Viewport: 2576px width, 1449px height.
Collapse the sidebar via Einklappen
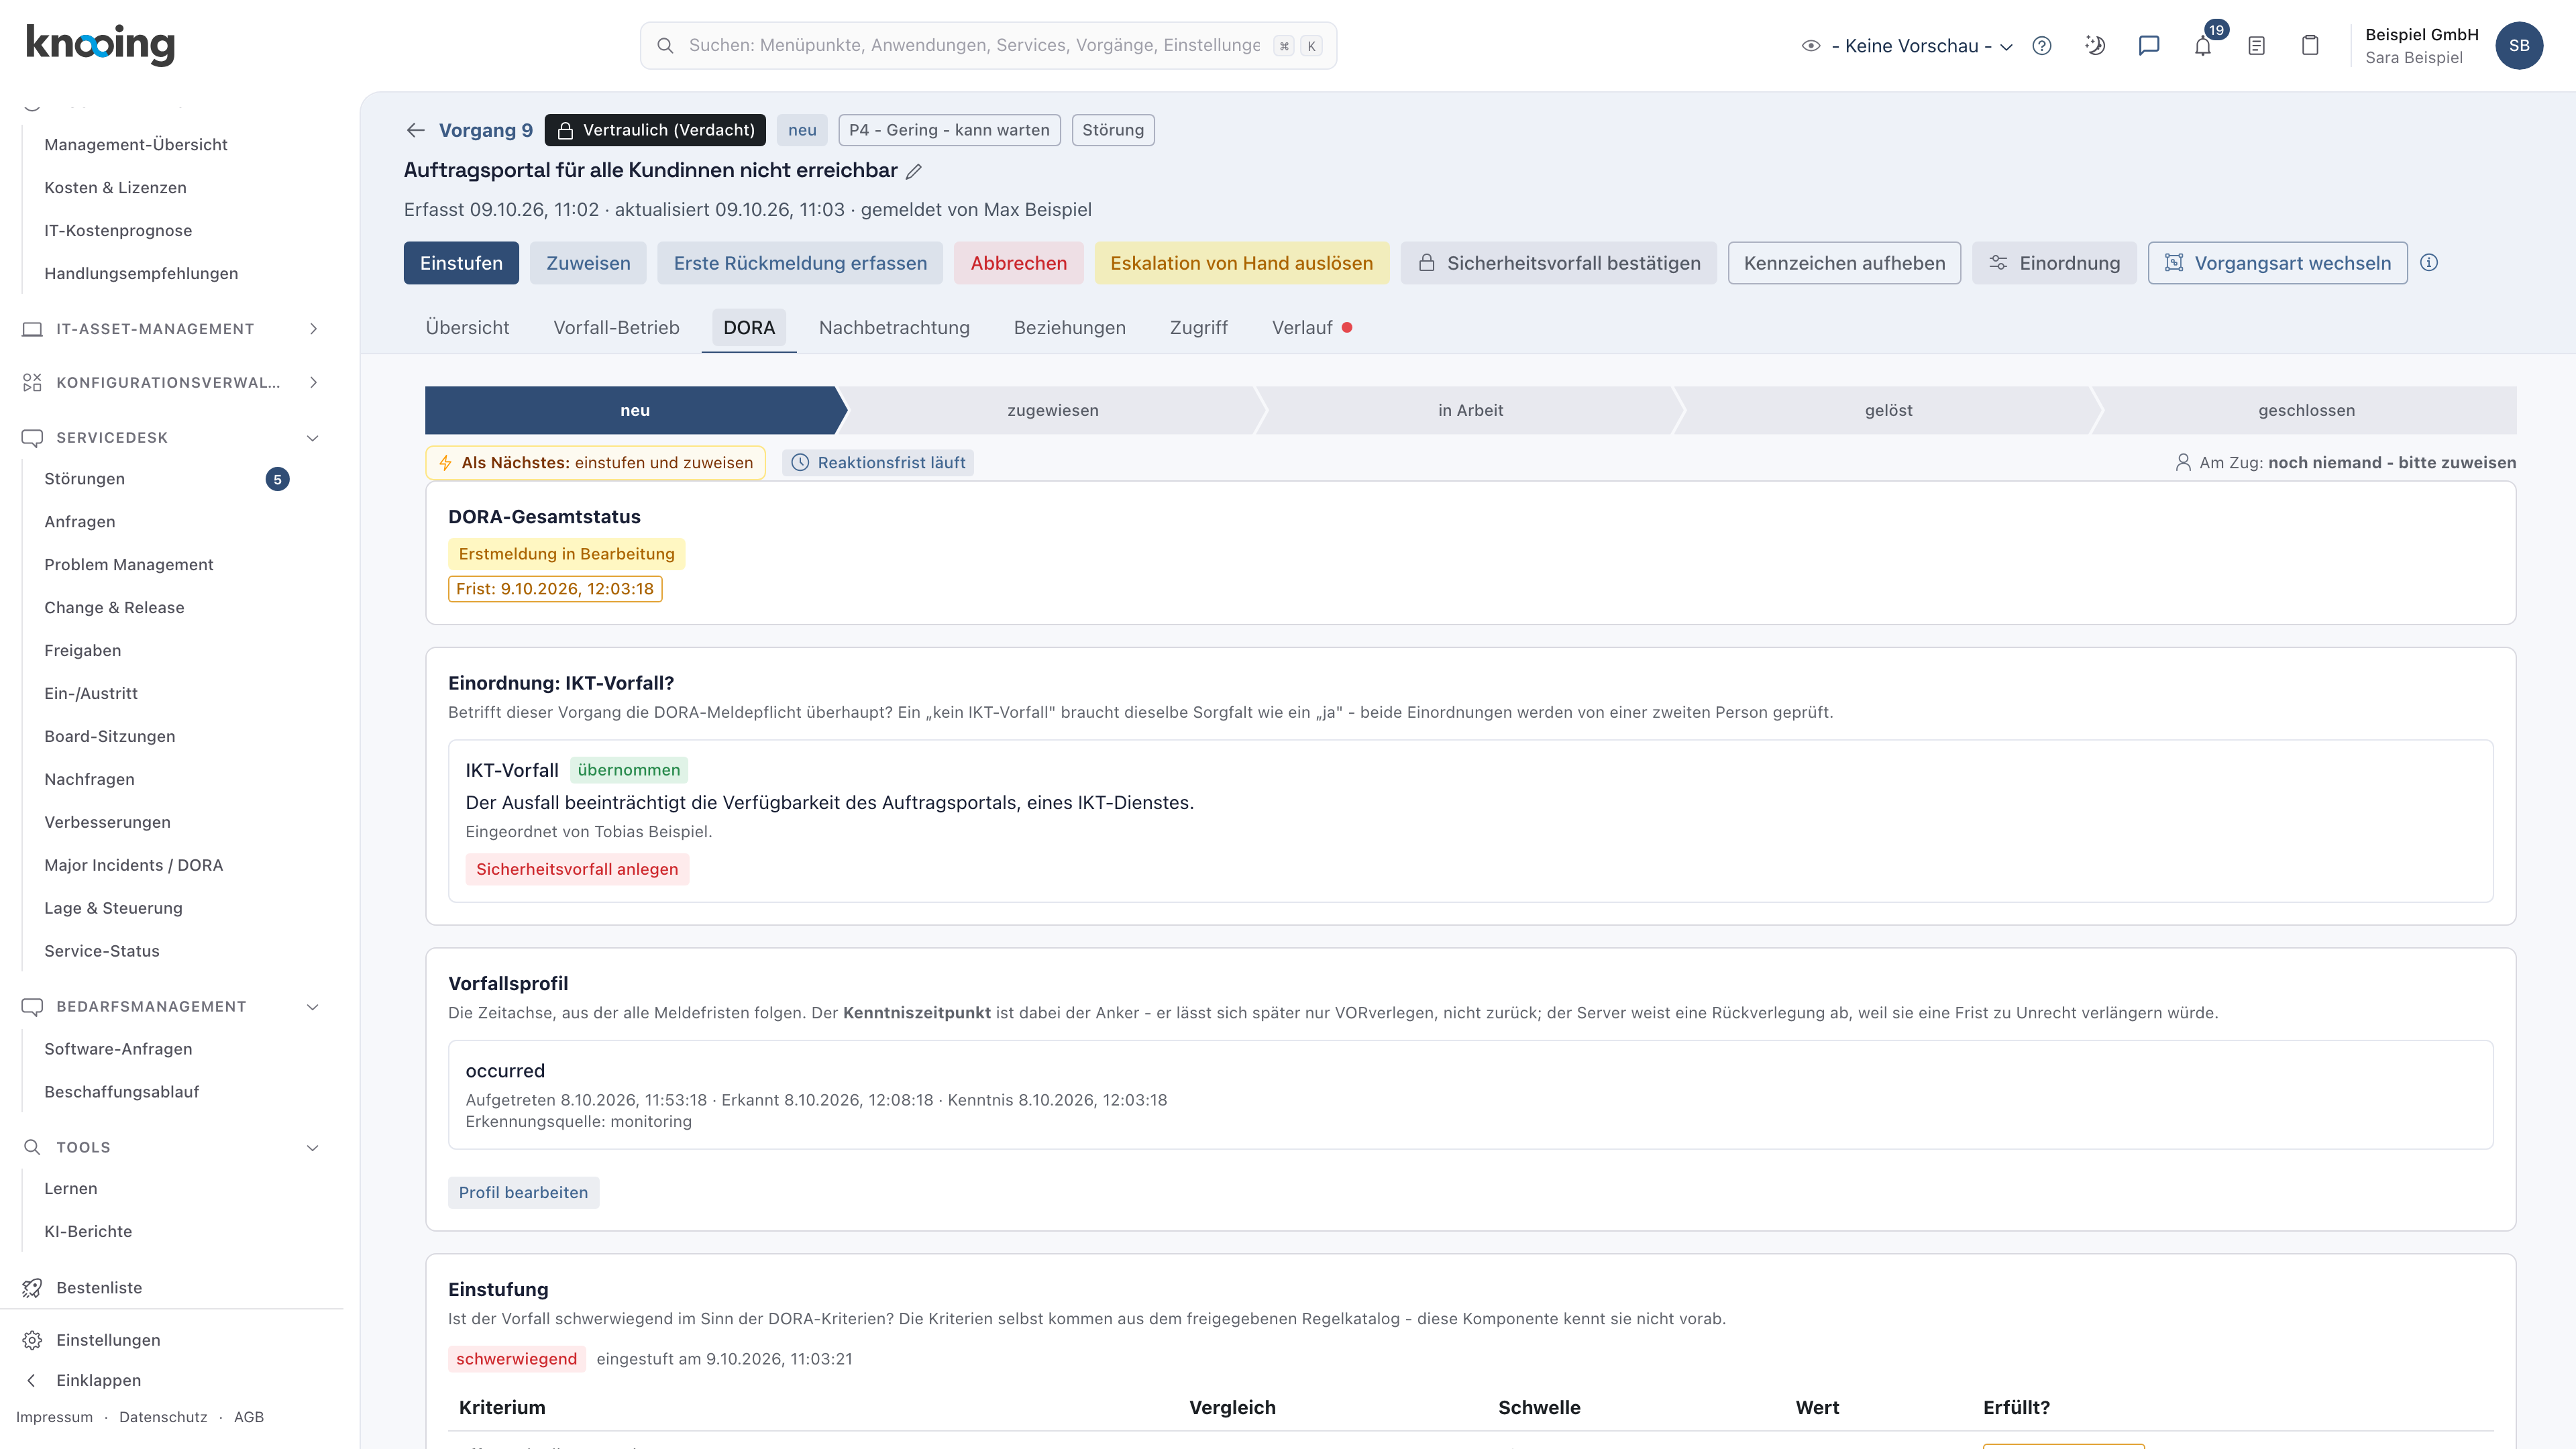[98, 1380]
